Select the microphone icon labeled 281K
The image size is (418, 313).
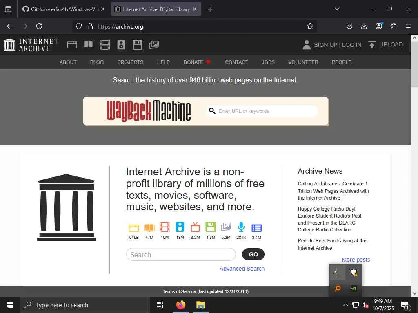[241, 227]
